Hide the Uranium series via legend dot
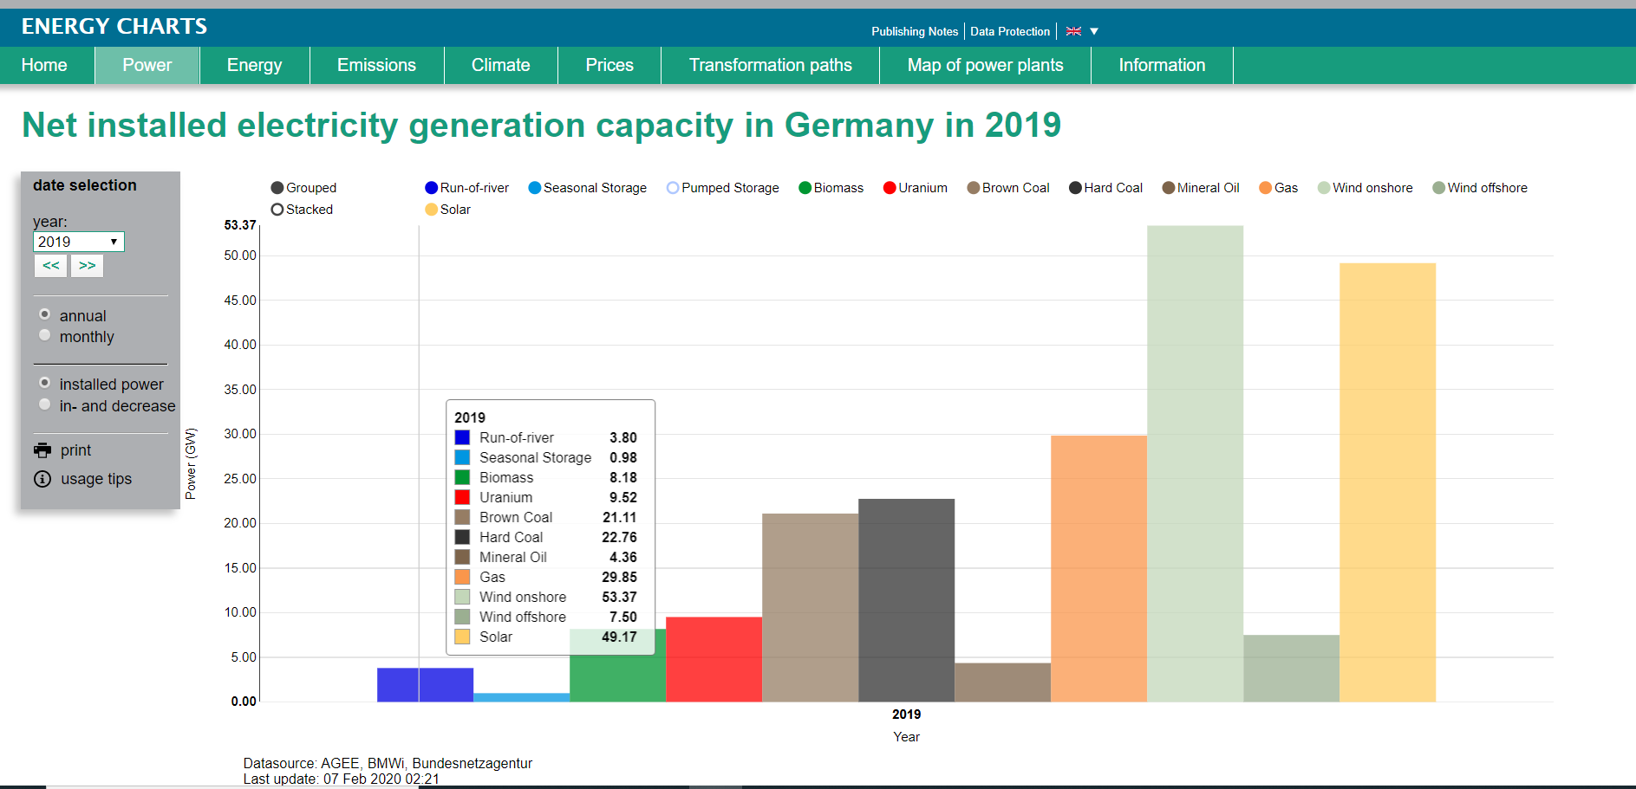1636x789 pixels. tap(890, 188)
